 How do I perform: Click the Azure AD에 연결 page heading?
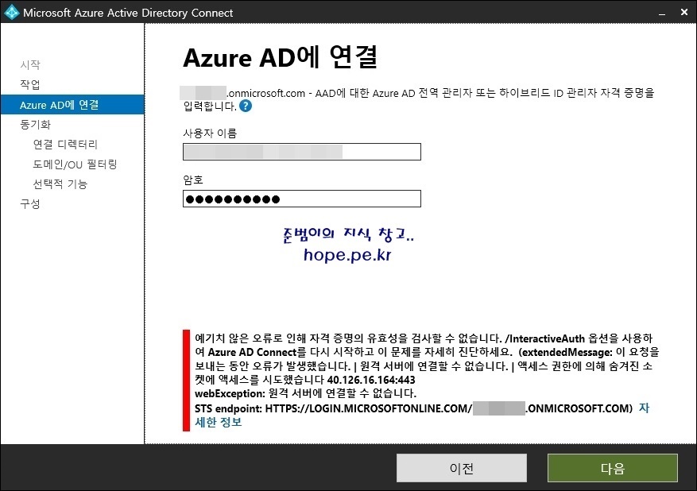click(280, 57)
